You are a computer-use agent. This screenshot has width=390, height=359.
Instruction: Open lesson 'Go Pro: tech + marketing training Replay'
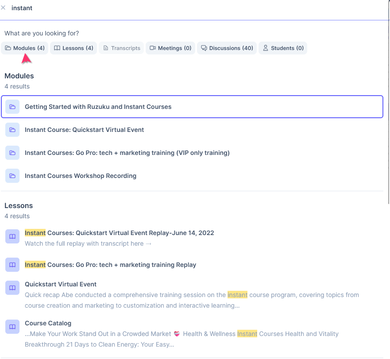tap(110, 265)
